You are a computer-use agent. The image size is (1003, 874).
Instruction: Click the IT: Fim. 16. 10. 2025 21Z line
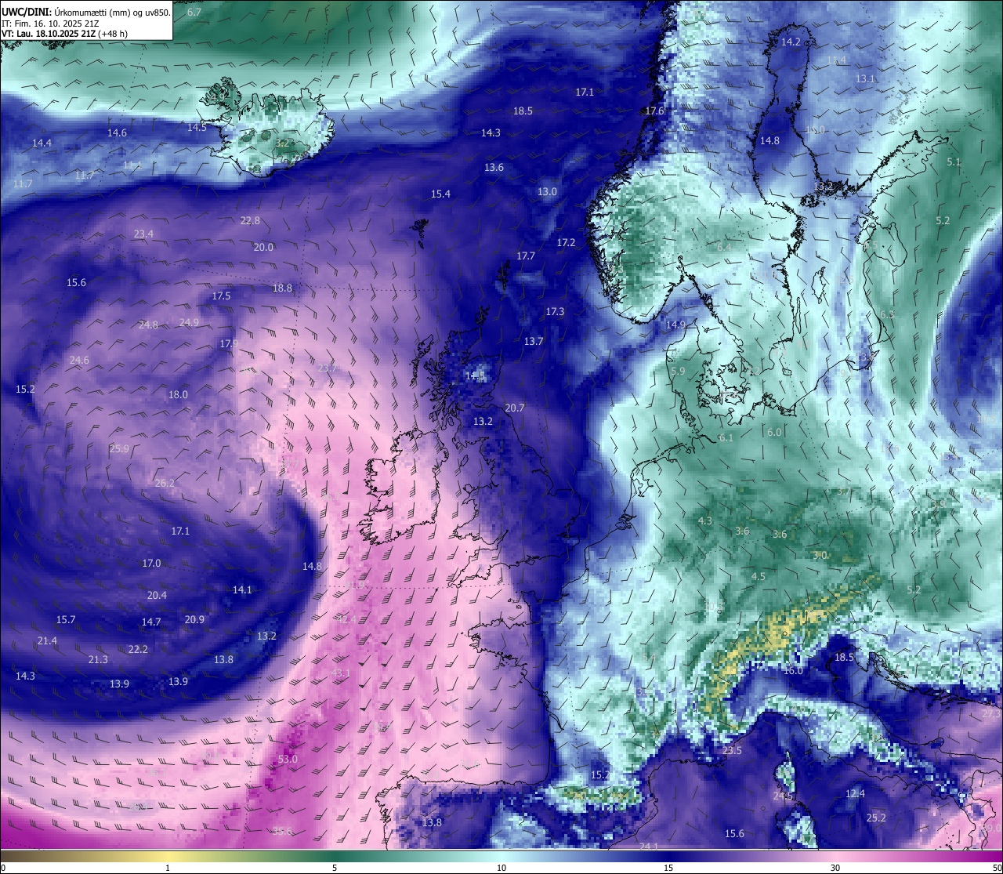[50, 23]
